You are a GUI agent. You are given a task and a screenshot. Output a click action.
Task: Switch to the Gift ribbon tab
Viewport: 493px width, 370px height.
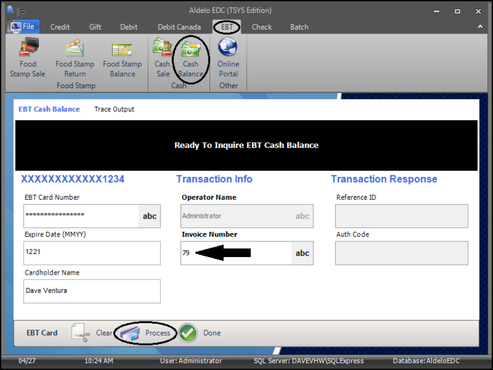click(x=95, y=27)
